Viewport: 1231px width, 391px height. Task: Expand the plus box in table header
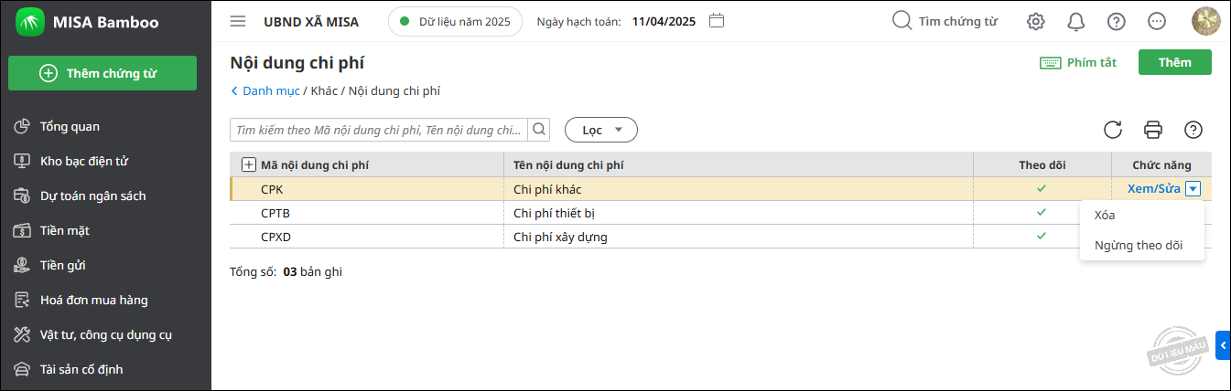[248, 164]
